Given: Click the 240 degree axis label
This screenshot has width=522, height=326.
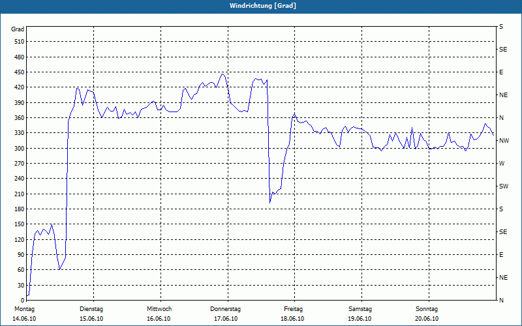Looking at the screenshot, I should tap(20, 179).
